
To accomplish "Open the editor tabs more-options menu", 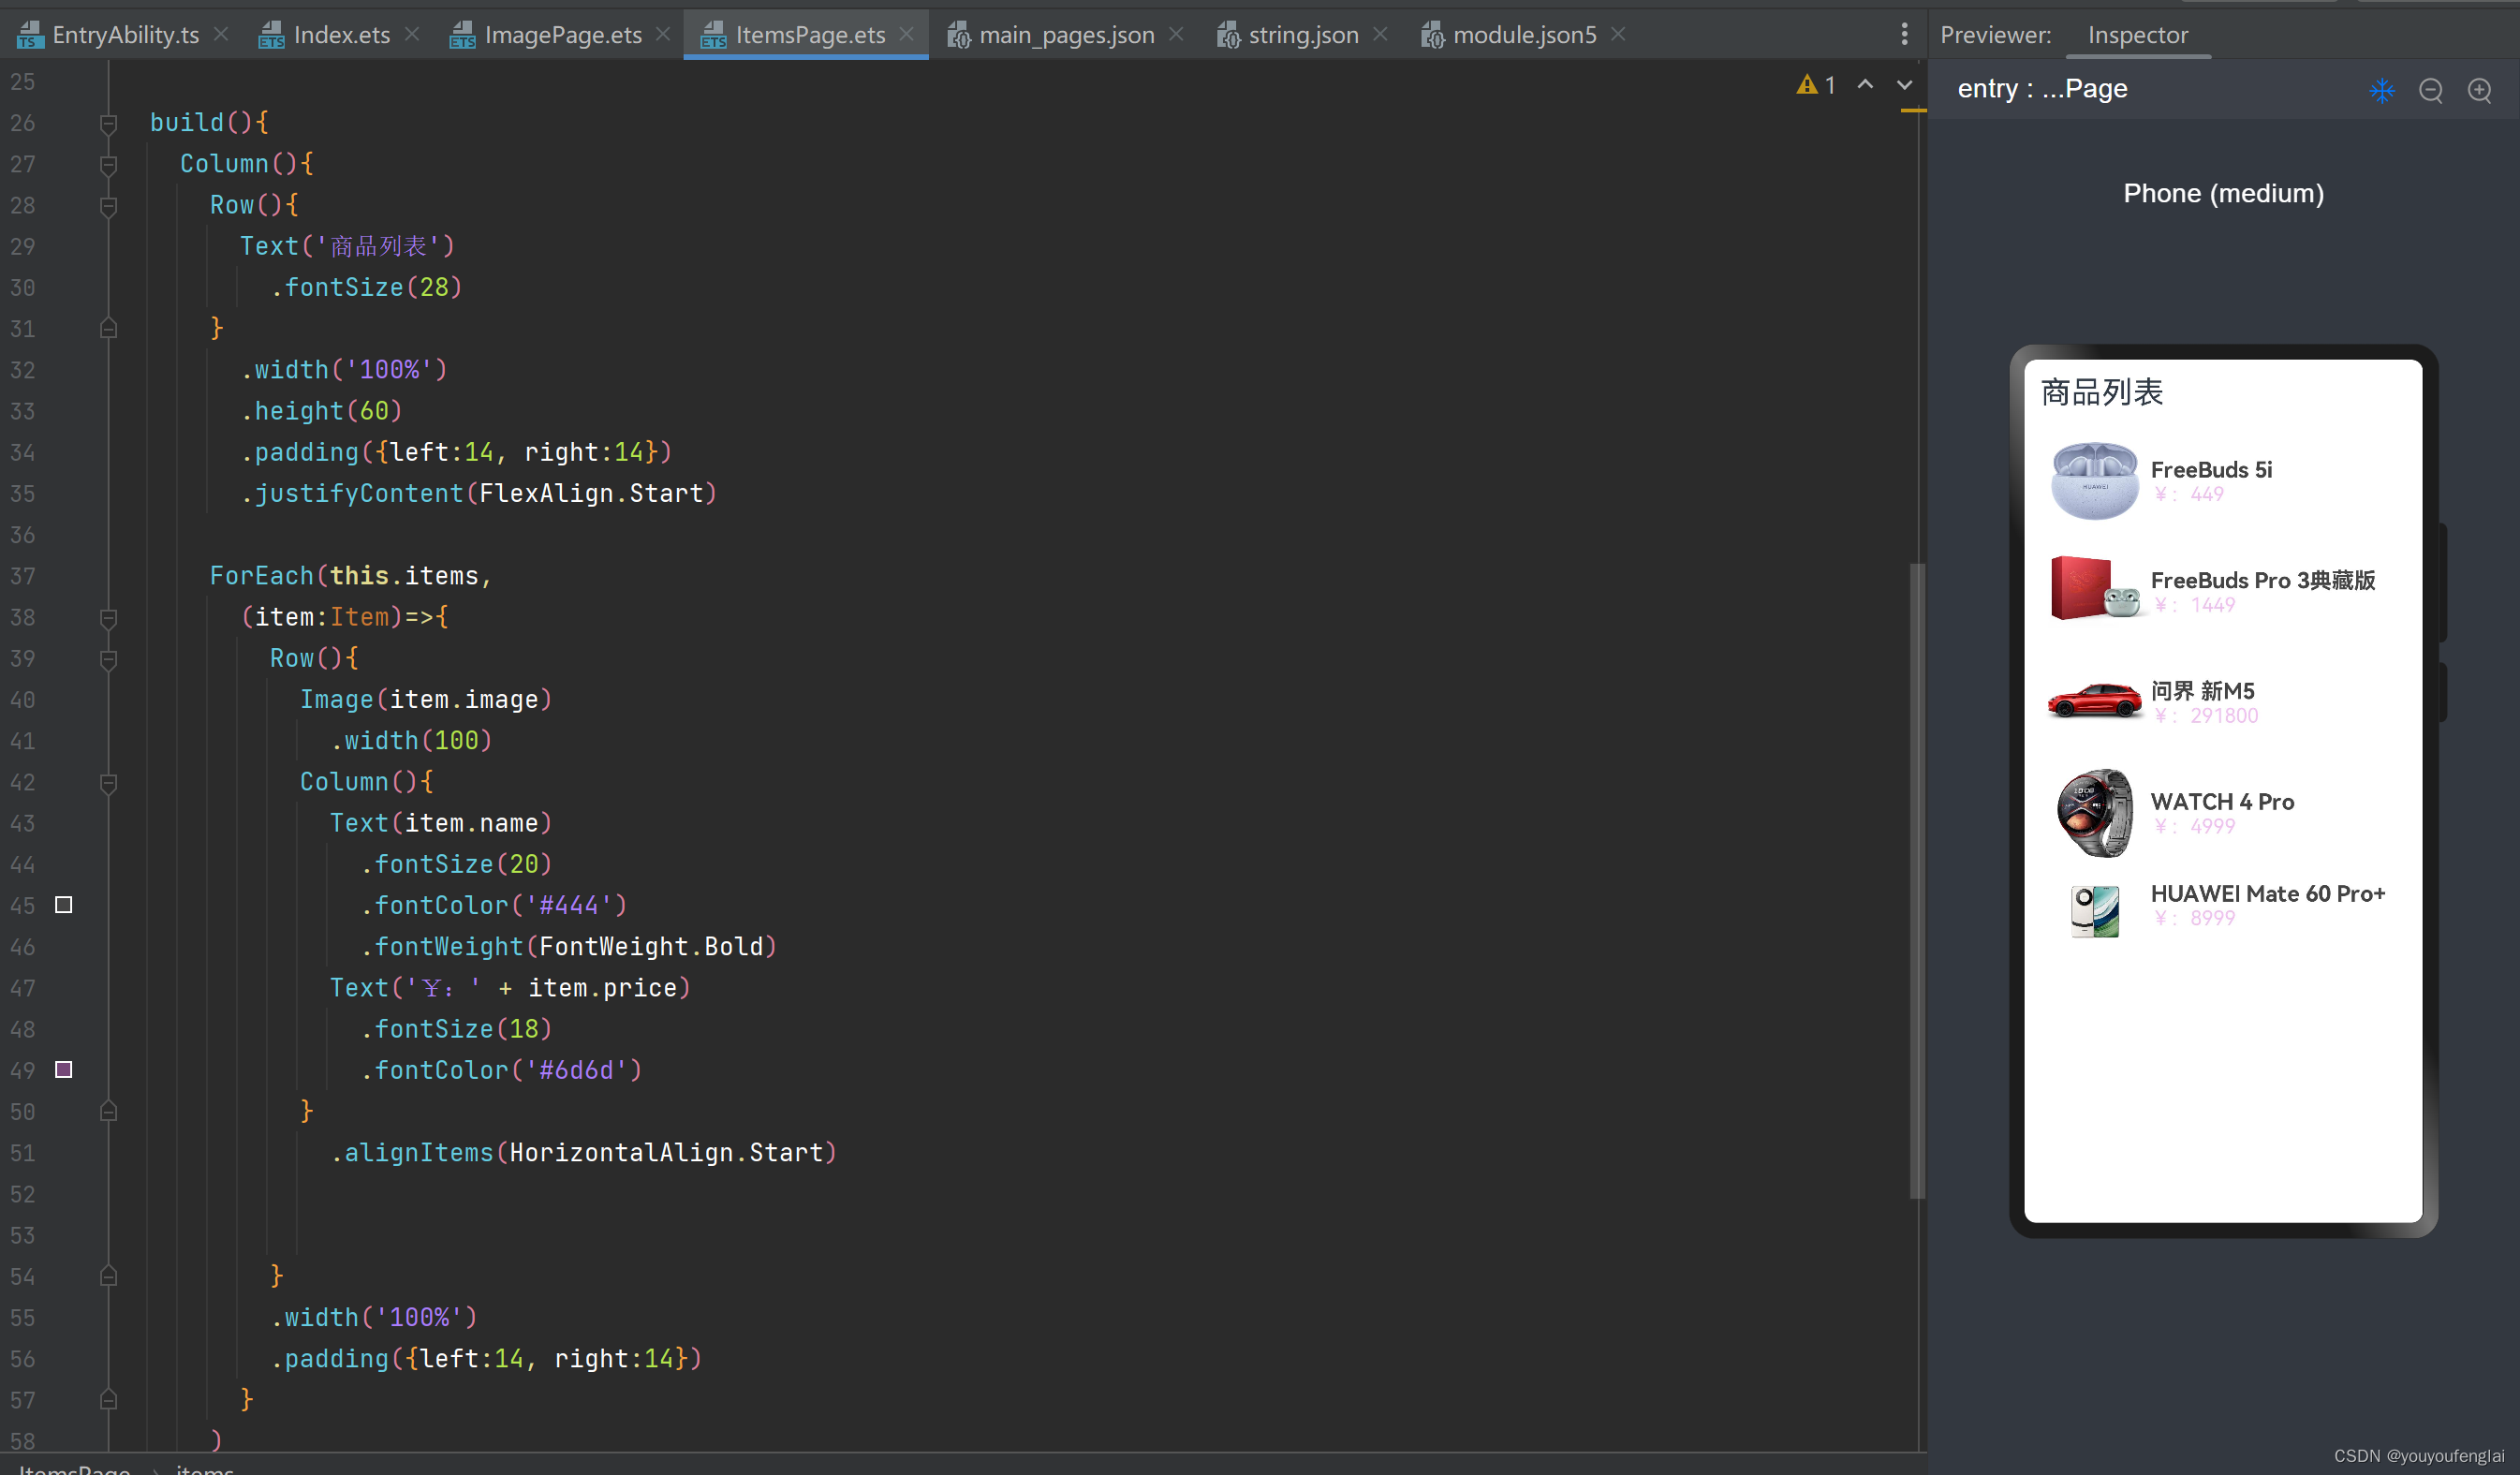I will point(1904,35).
